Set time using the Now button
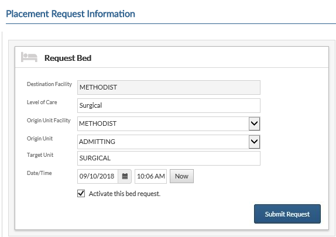This screenshot has height=237, width=336. [181, 176]
